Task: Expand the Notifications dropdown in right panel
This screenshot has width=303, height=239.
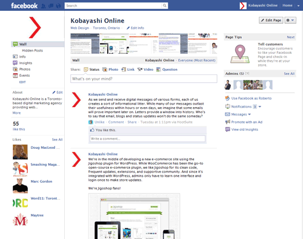Action: tap(260, 106)
